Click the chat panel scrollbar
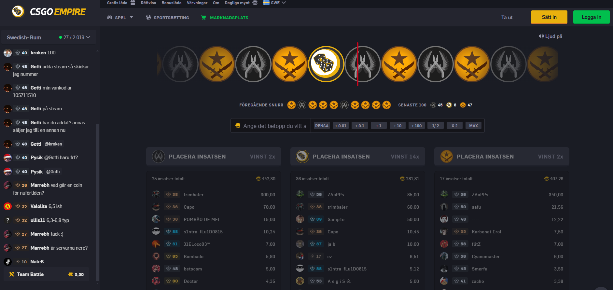Image resolution: width=613 pixels, height=290 pixels. 97,202
